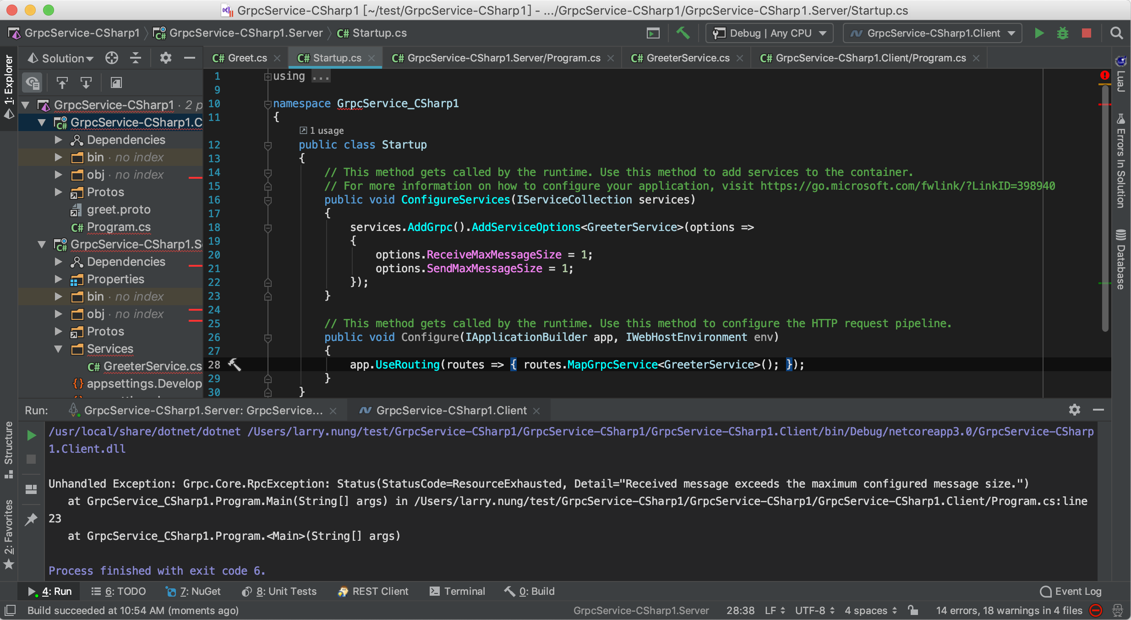Viewport: 1131px width, 620px height.
Task: Change the UTF-8 file encoding selector
Action: (815, 610)
